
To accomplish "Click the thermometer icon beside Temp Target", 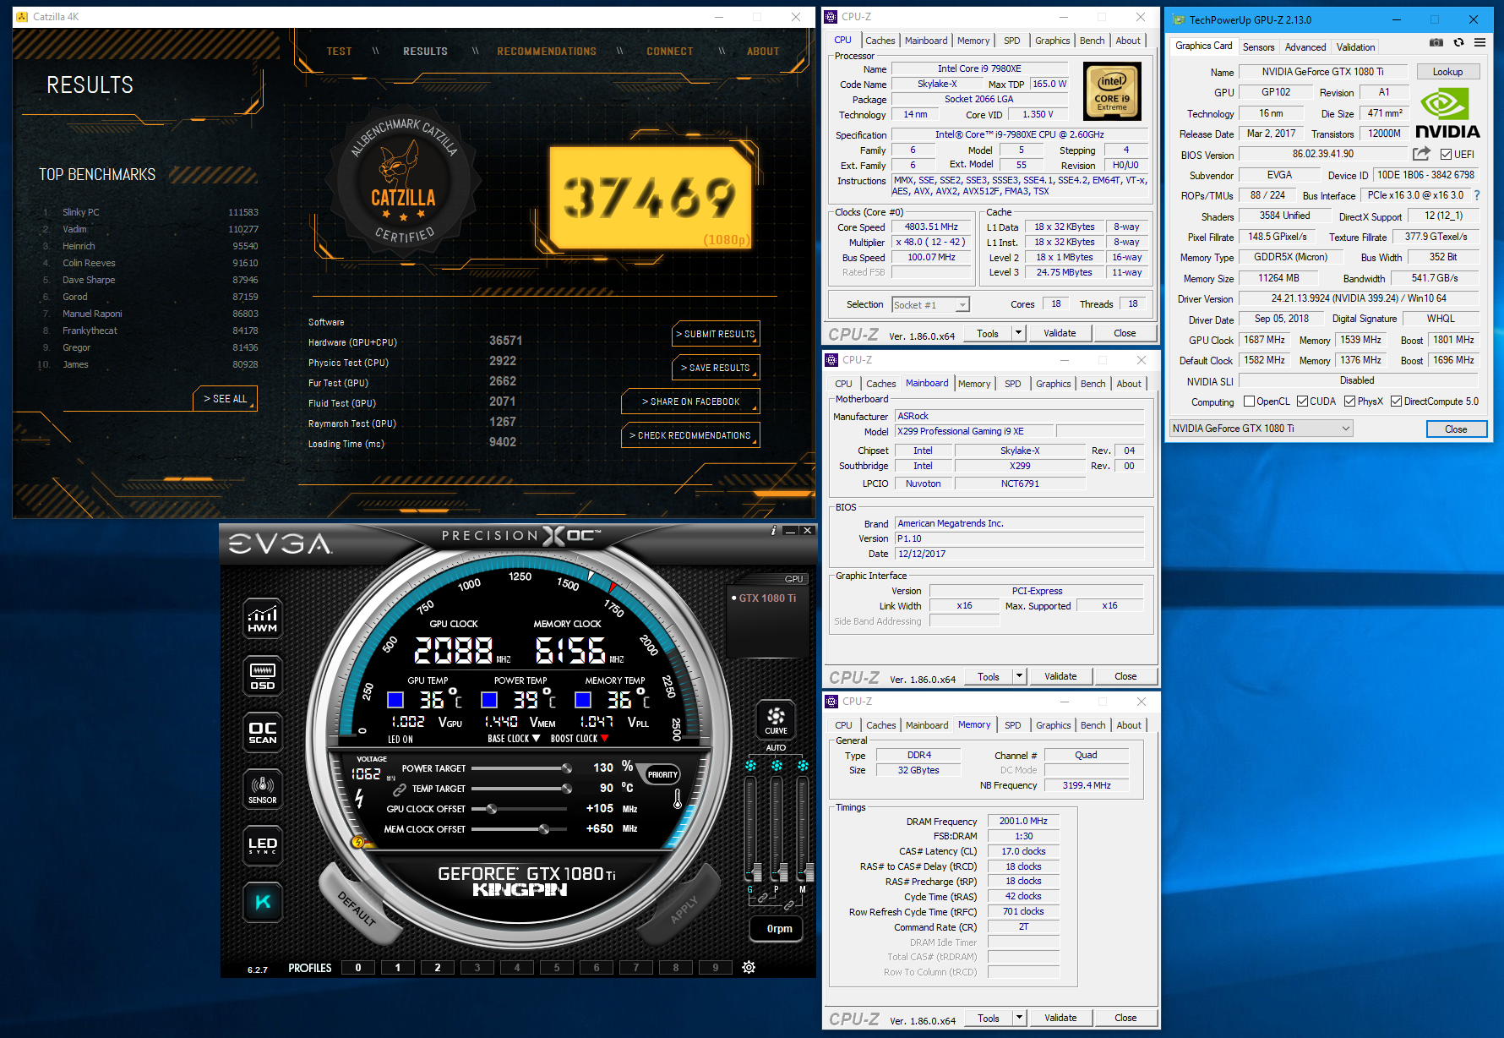I will point(677,798).
